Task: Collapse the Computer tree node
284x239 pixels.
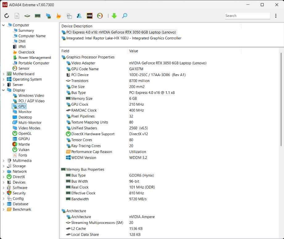Action: click(x=3, y=25)
